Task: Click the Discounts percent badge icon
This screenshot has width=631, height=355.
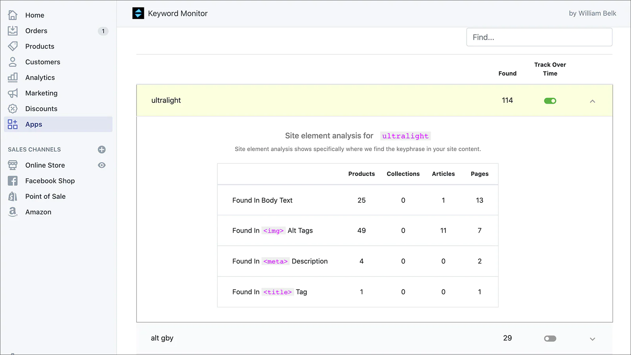Action: (13, 108)
